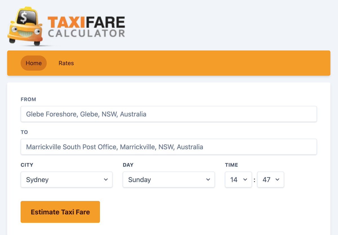The height and width of the screenshot is (235, 338).
Task: Open the Day dropdown showing Sunday
Action: [x=169, y=180]
